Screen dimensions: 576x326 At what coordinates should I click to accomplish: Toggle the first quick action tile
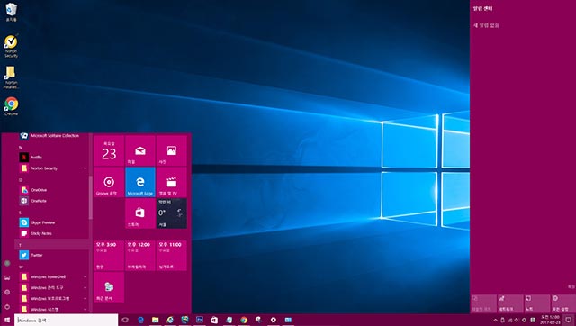click(484, 303)
